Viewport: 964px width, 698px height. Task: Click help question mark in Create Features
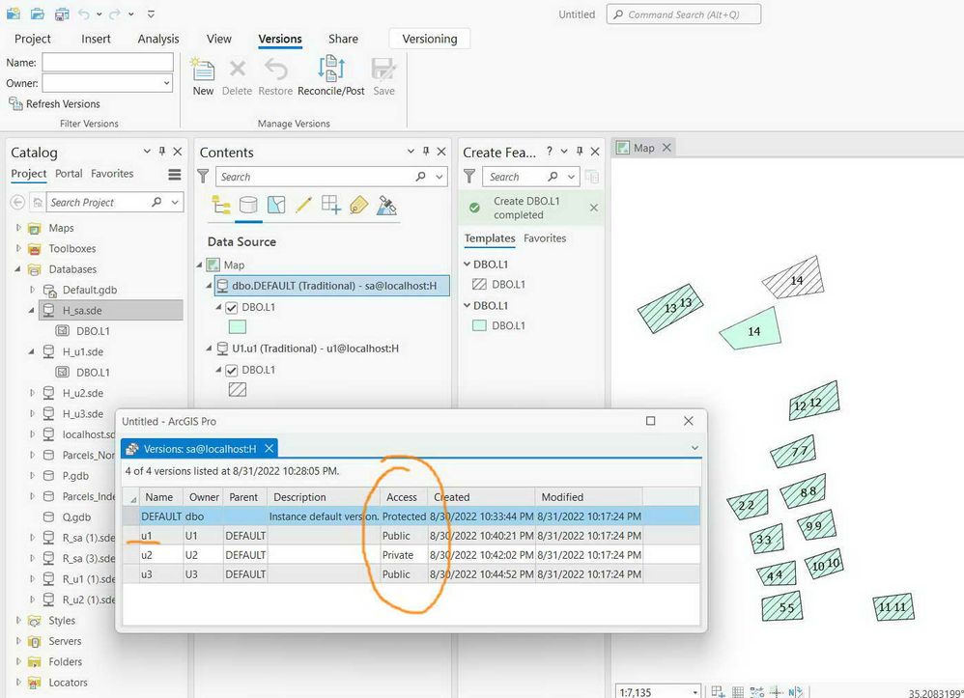pos(549,152)
